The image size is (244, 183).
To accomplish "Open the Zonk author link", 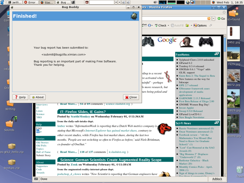I will pyautogui.click(x=74, y=165).
